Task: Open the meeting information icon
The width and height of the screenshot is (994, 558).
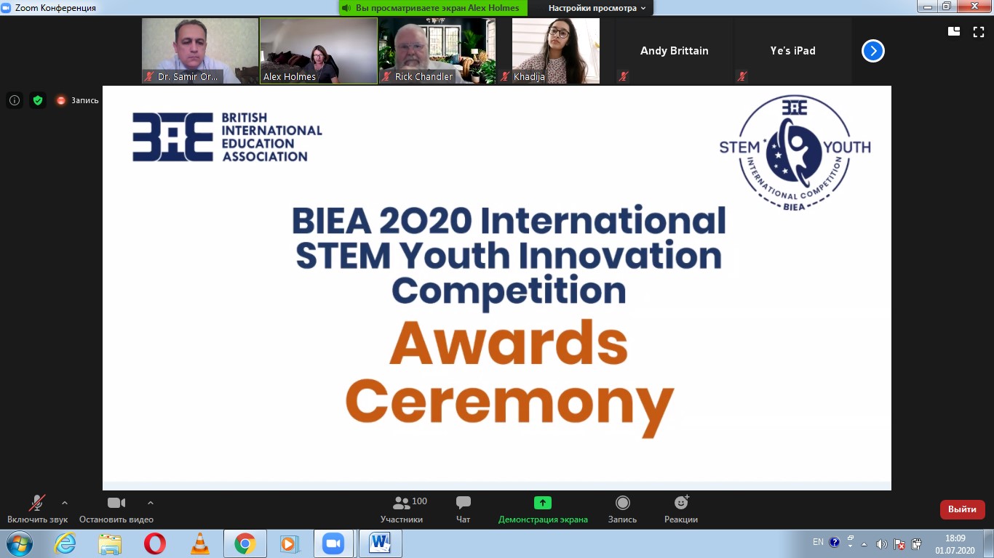Action: 15,100
